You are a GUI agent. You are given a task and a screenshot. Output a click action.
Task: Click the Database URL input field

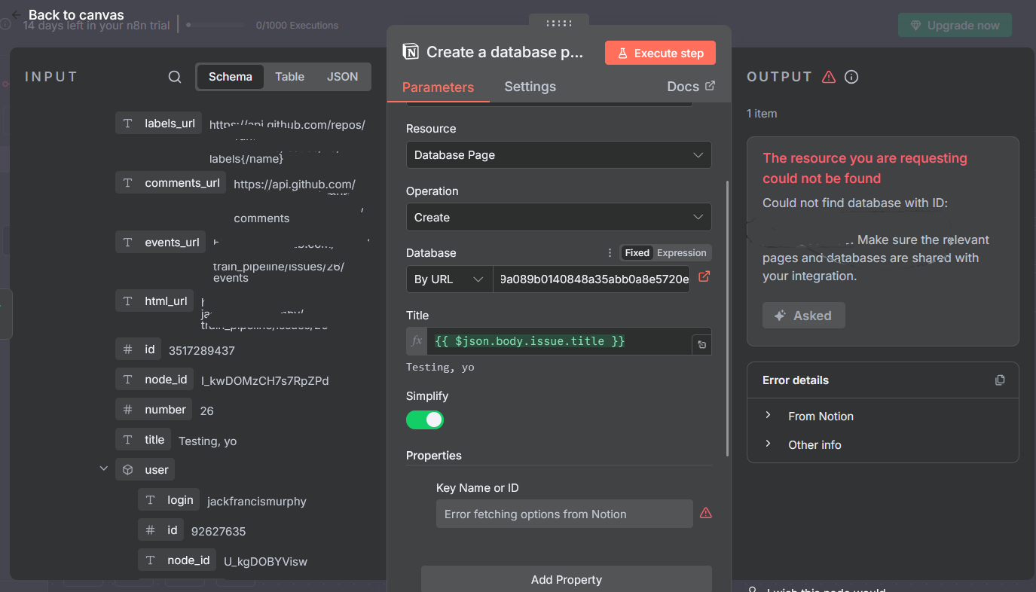(x=591, y=279)
